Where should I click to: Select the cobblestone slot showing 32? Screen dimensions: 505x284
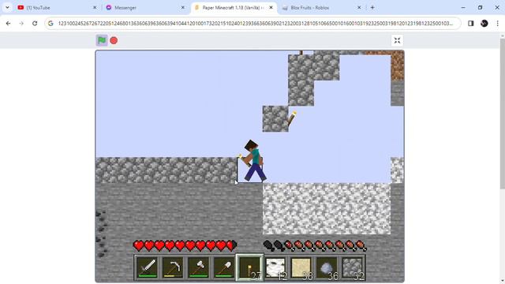353,267
